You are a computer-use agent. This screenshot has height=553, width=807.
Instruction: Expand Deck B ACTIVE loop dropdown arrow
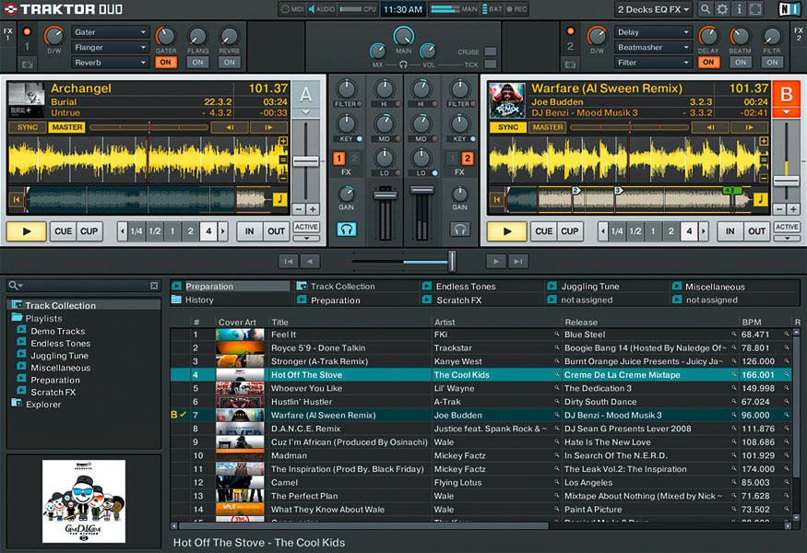787,238
